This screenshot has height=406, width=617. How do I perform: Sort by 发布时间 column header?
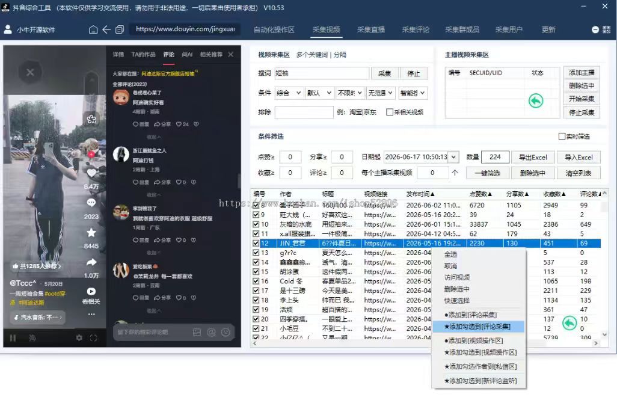pos(420,194)
